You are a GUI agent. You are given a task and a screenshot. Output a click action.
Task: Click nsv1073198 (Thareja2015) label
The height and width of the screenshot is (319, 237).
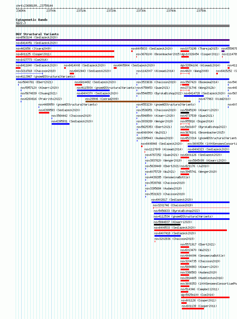click(x=200, y=49)
